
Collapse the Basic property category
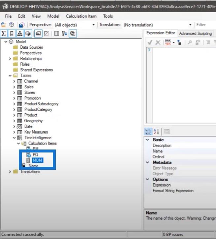coord(148,140)
